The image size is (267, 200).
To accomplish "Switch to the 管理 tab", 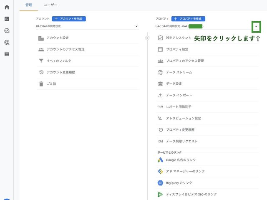I will click(28, 5).
